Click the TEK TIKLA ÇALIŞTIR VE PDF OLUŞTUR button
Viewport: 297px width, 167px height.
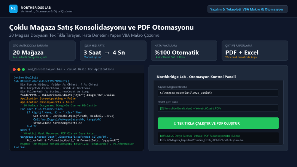(x=218, y=123)
